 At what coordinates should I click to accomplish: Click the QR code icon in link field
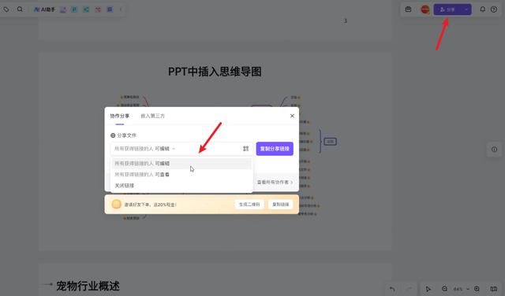click(x=245, y=149)
